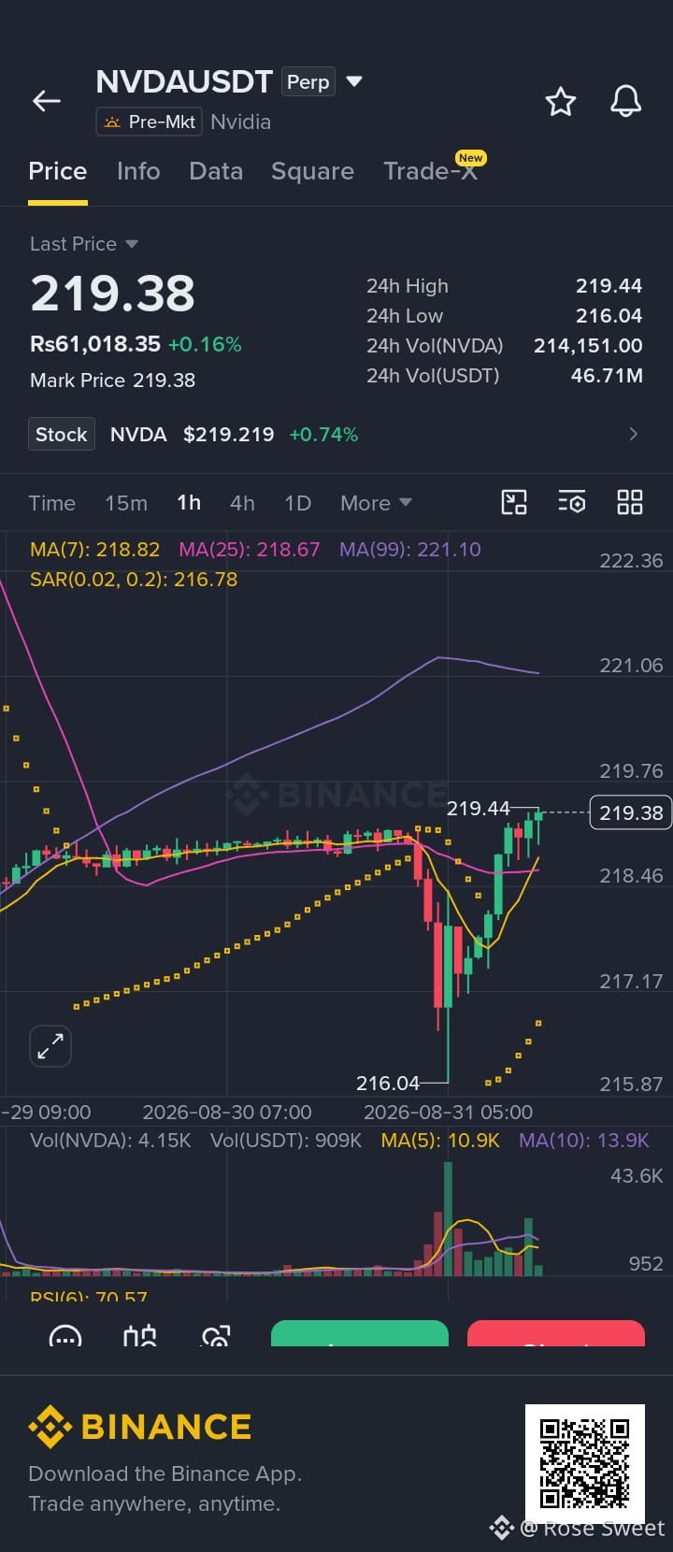Select the 1D timeframe
Viewport: 673px width, 1552px height.
(297, 503)
